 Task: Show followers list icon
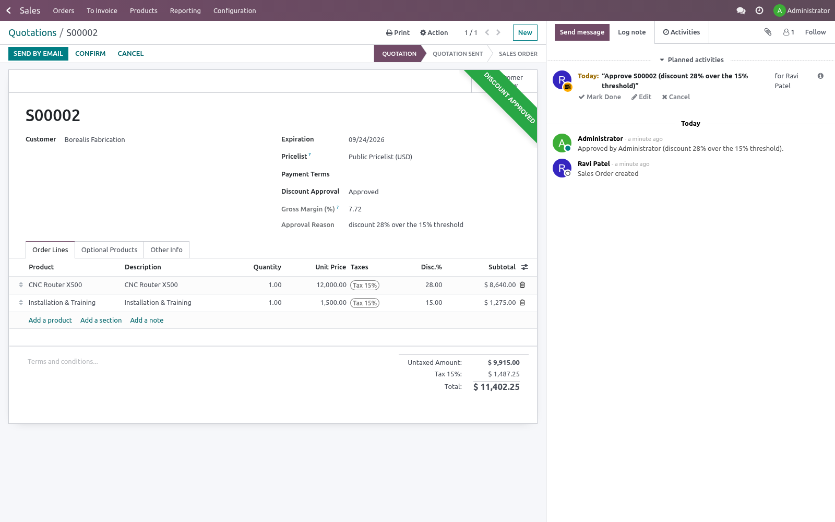789,32
